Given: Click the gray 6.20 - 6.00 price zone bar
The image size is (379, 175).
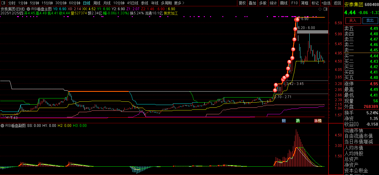Looking at the screenshot, I should [x=312, y=32].
